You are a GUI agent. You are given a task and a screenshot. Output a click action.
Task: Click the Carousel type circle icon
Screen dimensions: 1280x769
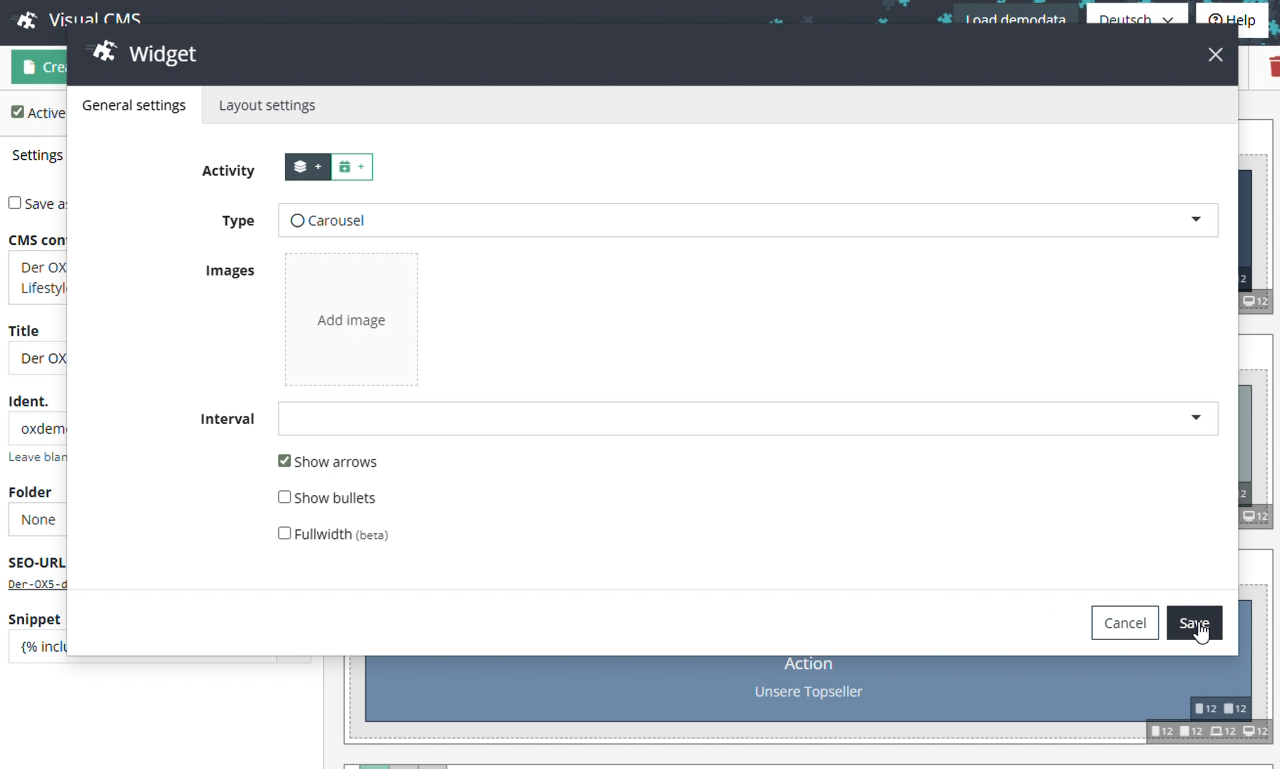tap(297, 221)
